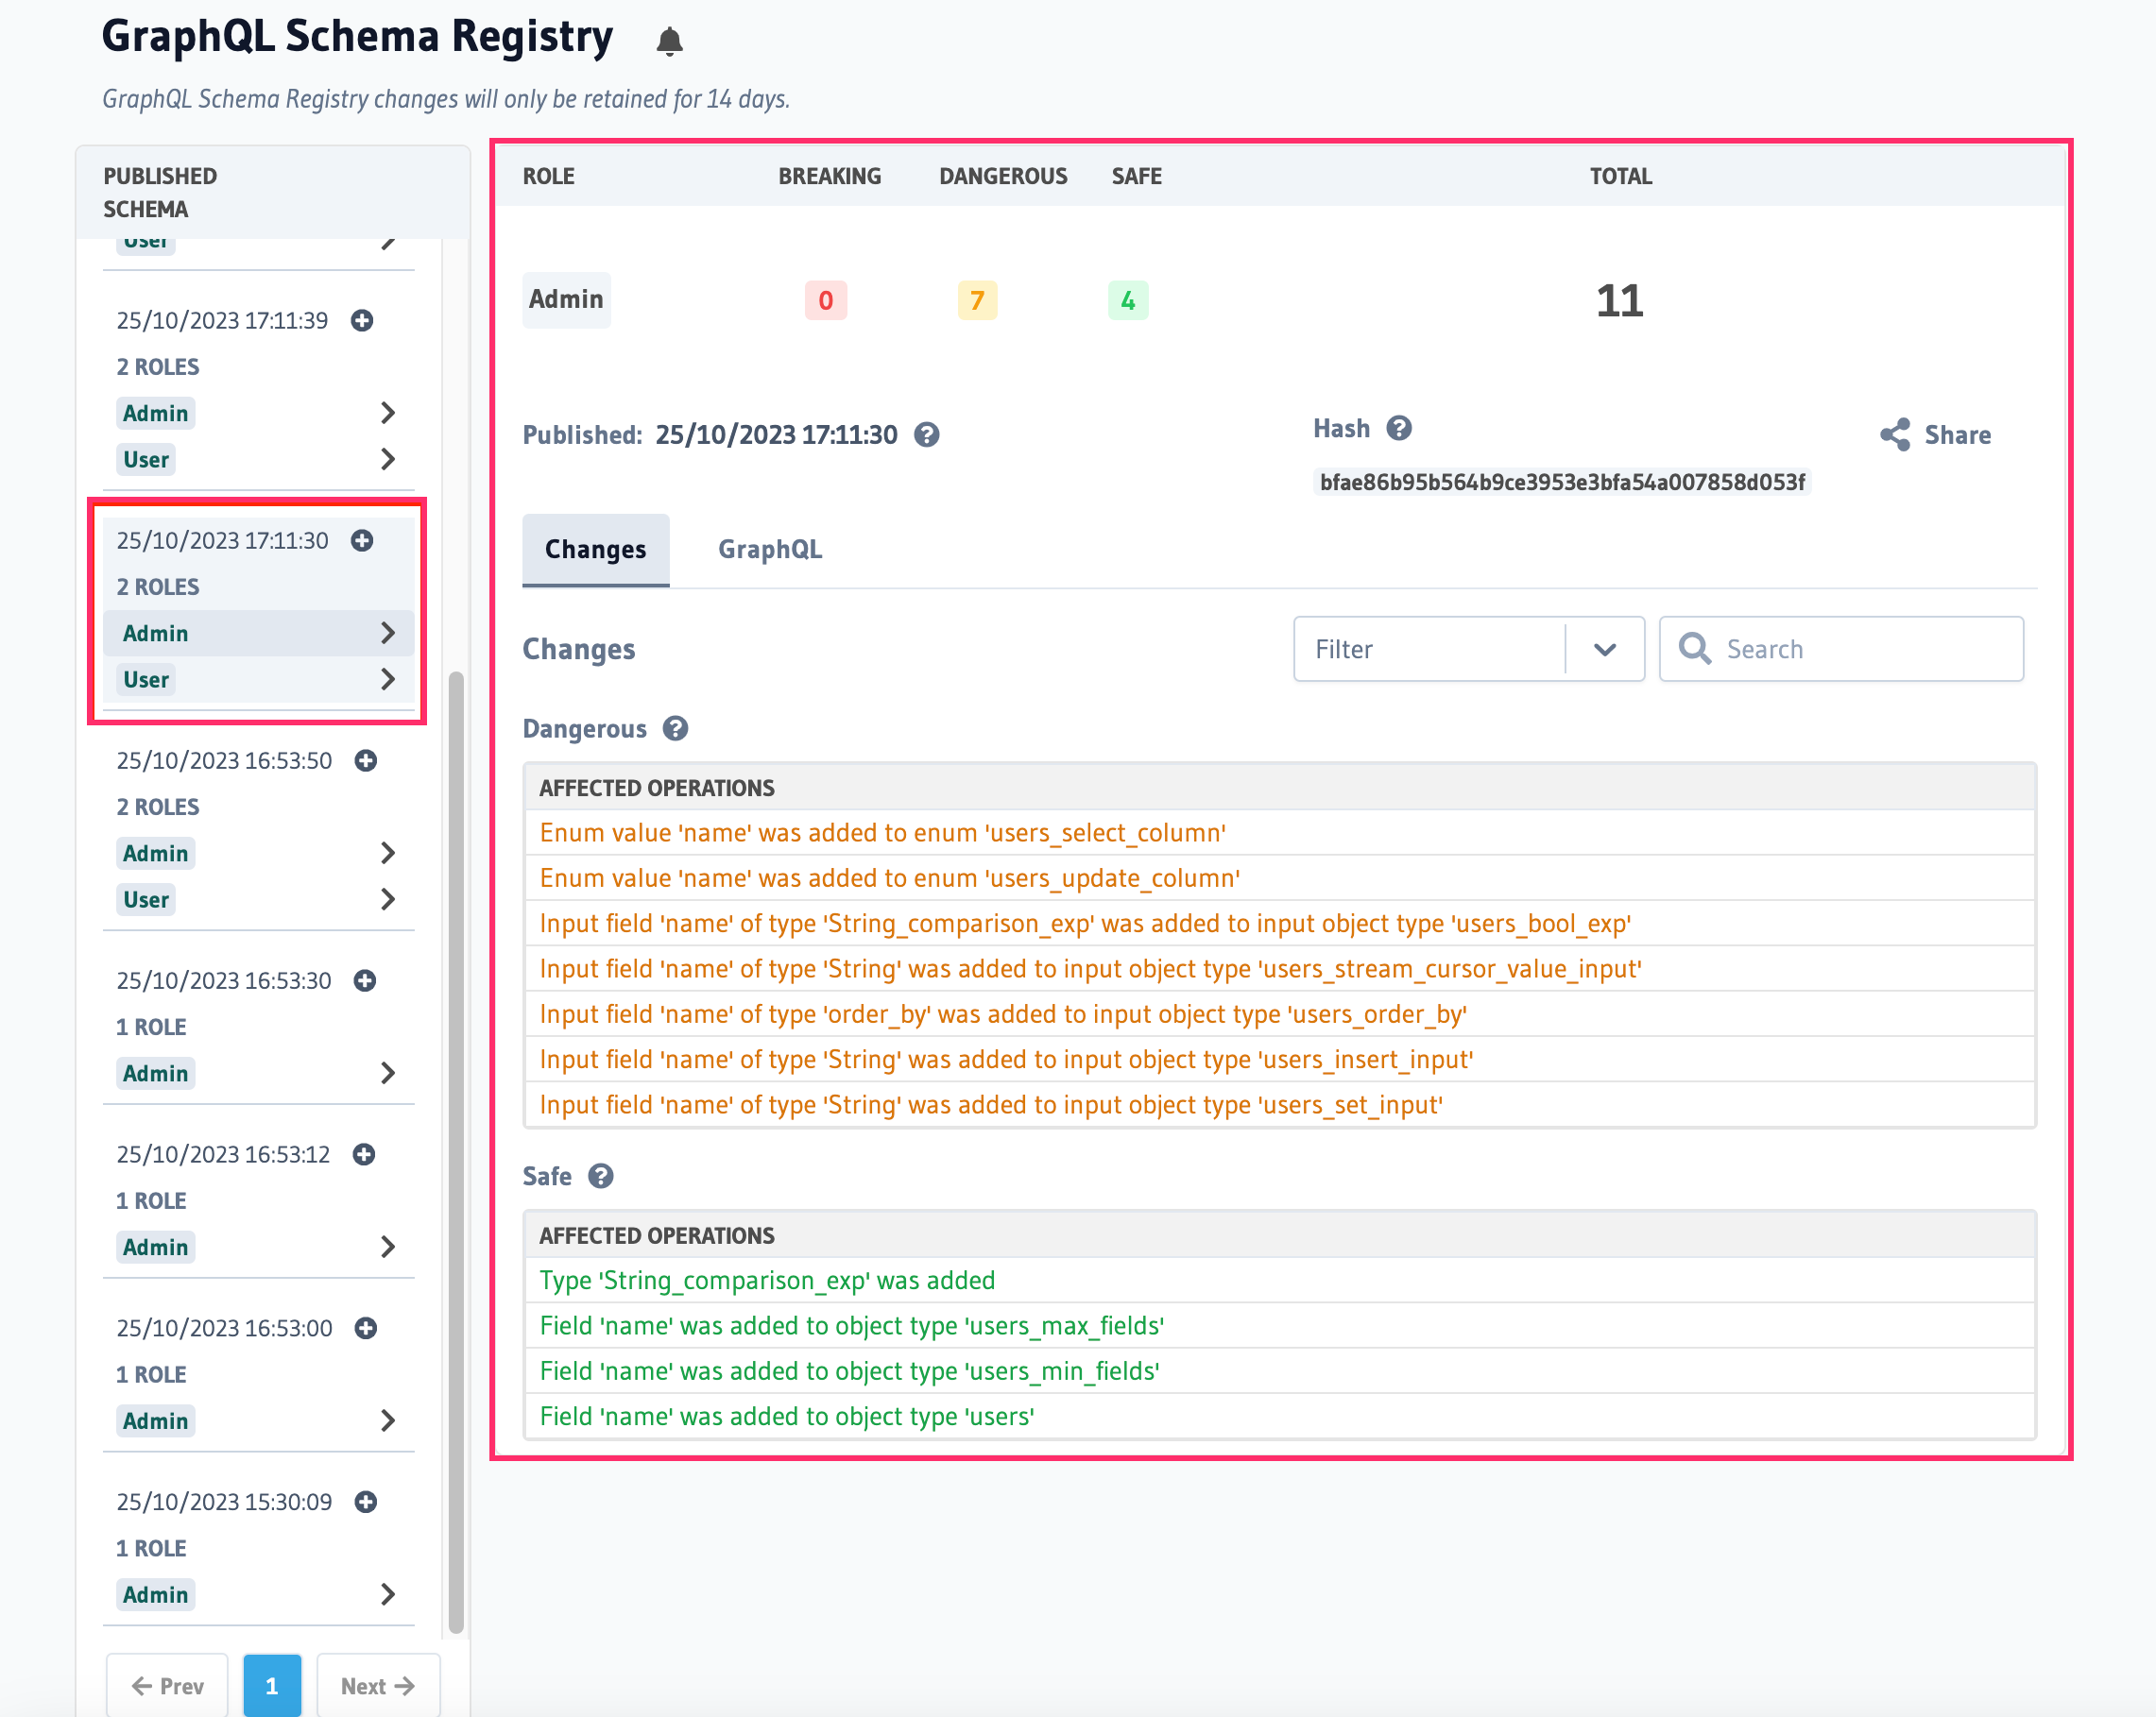Viewport: 2156px width, 1717px height.
Task: Click the plus icon next to 25/10/2023 17:11:30
Action: pyautogui.click(x=362, y=540)
